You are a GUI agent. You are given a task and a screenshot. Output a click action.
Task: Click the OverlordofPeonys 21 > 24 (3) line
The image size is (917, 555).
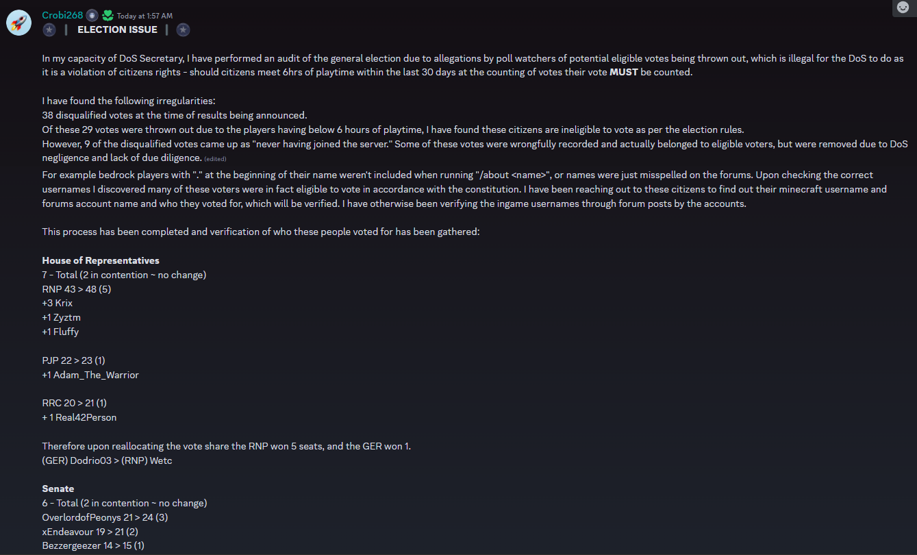click(x=105, y=517)
